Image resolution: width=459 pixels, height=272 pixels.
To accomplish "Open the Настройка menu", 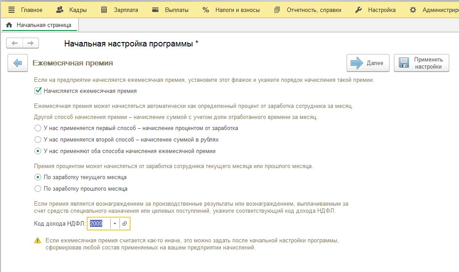I will 382,10.
